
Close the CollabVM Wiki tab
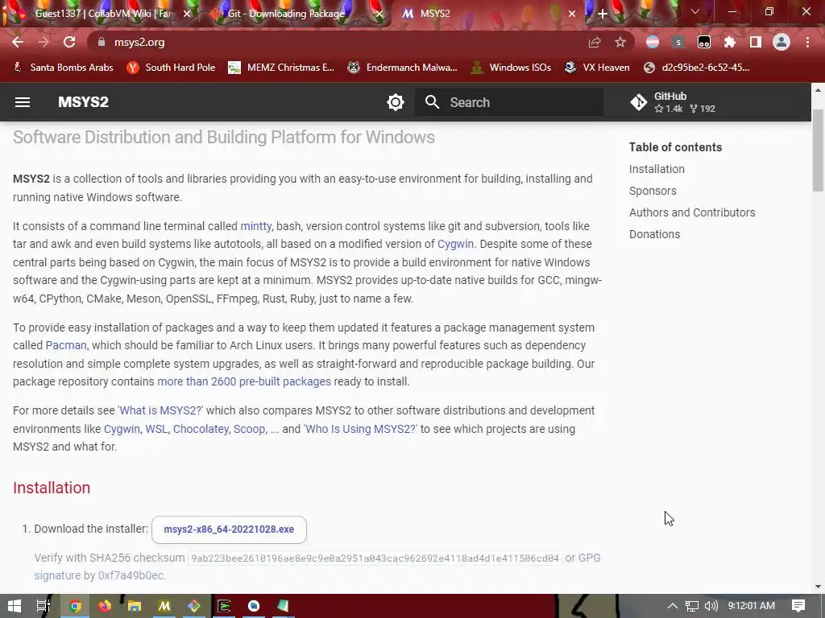(187, 14)
